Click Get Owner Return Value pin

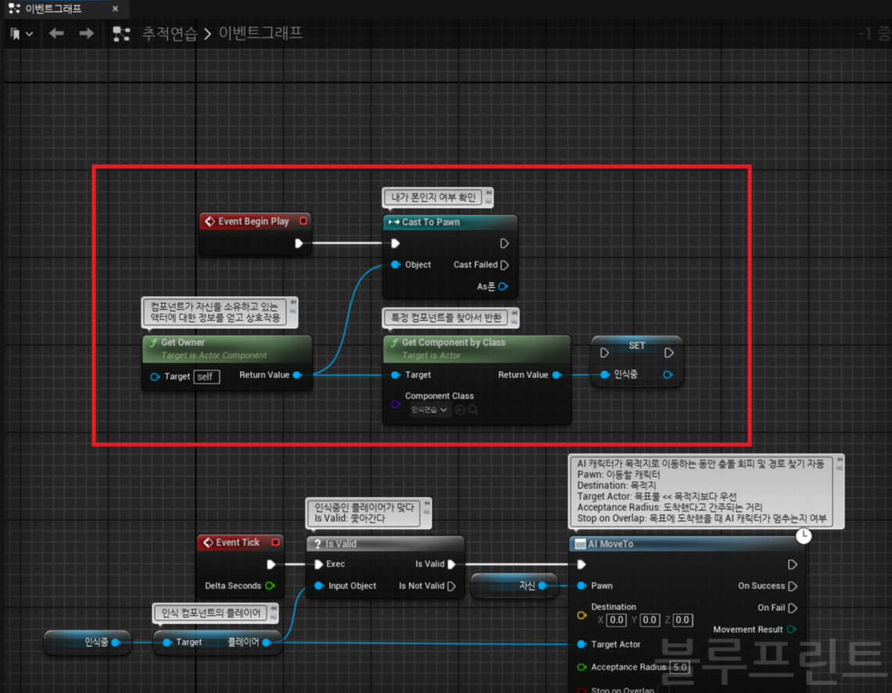[x=297, y=375]
